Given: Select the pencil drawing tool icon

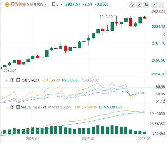Looking at the screenshot, I should pos(139,5).
